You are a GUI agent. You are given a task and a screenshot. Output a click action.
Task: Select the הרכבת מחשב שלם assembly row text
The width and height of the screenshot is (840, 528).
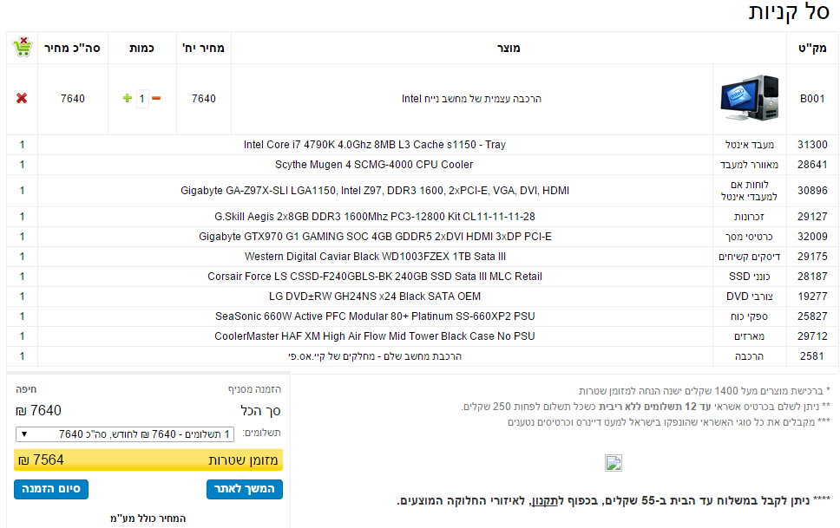[375, 356]
